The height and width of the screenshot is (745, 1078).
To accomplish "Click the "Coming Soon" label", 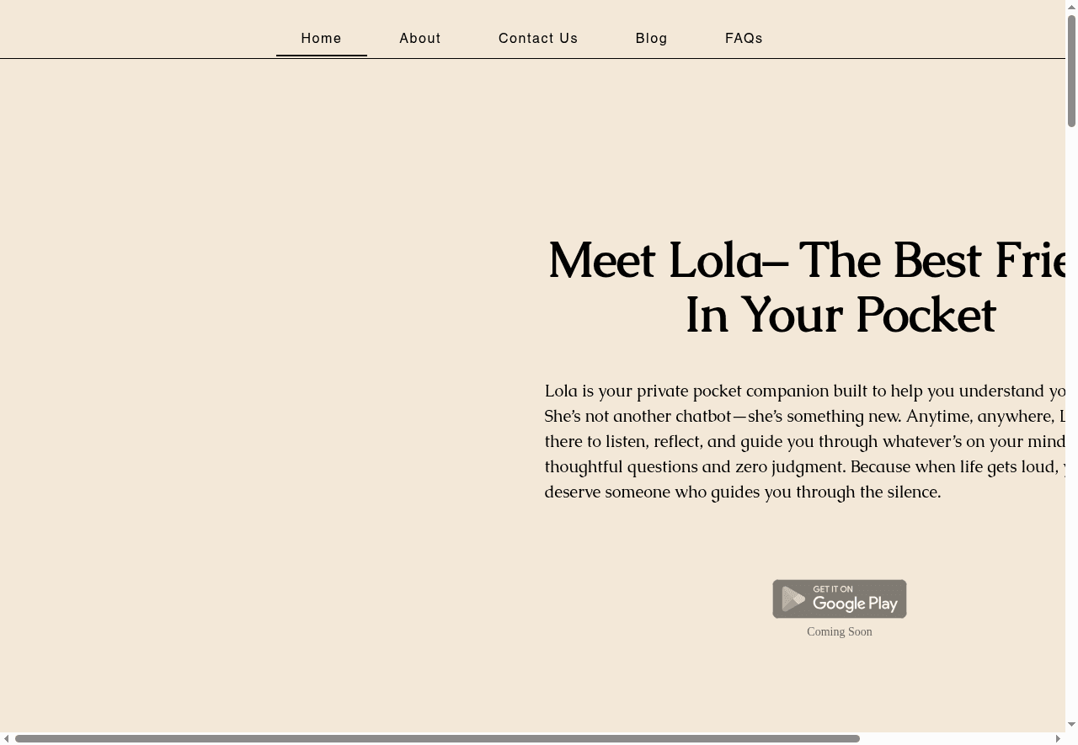I will click(x=840, y=632).
